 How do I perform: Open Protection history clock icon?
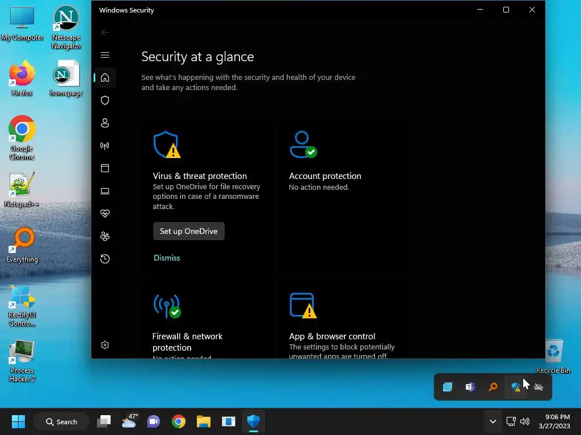[105, 258]
